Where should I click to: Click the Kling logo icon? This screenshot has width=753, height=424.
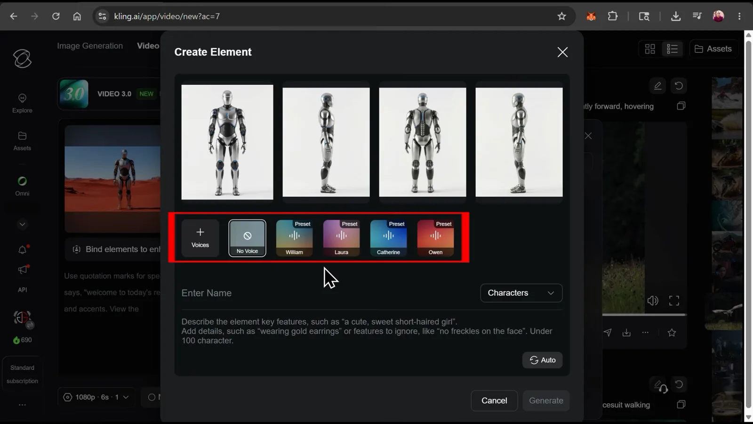point(22,58)
